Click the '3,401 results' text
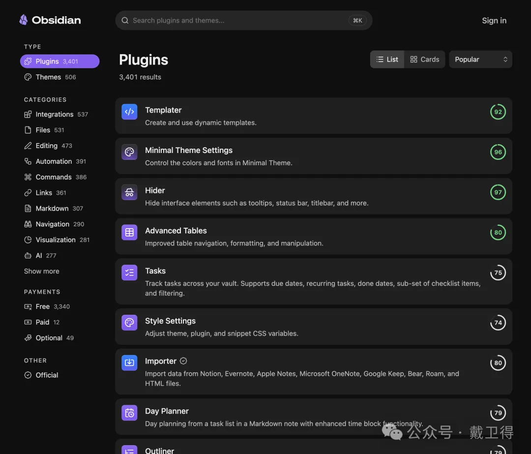531x454 pixels. [140, 77]
